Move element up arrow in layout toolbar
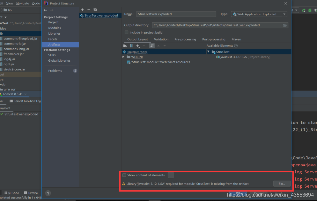 (158, 46)
